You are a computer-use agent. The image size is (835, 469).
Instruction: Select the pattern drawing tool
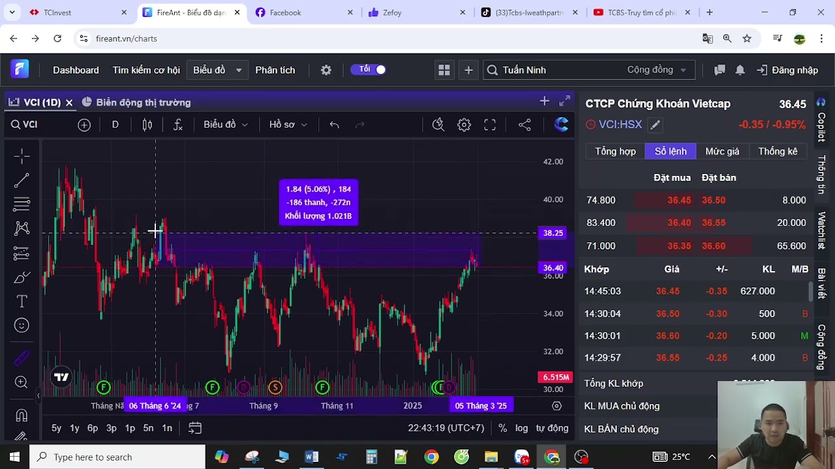coord(22,229)
